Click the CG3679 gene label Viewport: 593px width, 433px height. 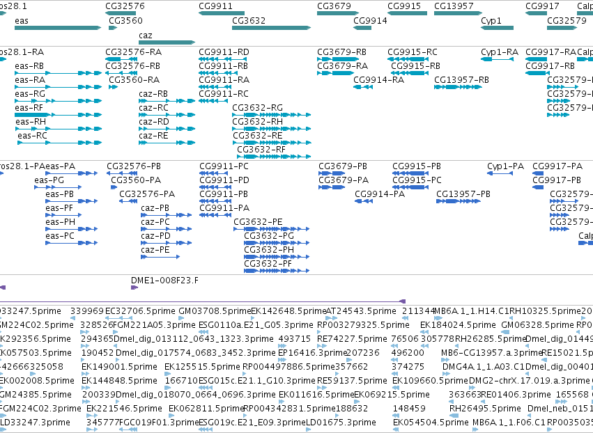coord(334,6)
